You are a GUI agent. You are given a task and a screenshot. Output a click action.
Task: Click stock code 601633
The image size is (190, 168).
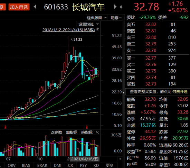[x=56, y=7]
